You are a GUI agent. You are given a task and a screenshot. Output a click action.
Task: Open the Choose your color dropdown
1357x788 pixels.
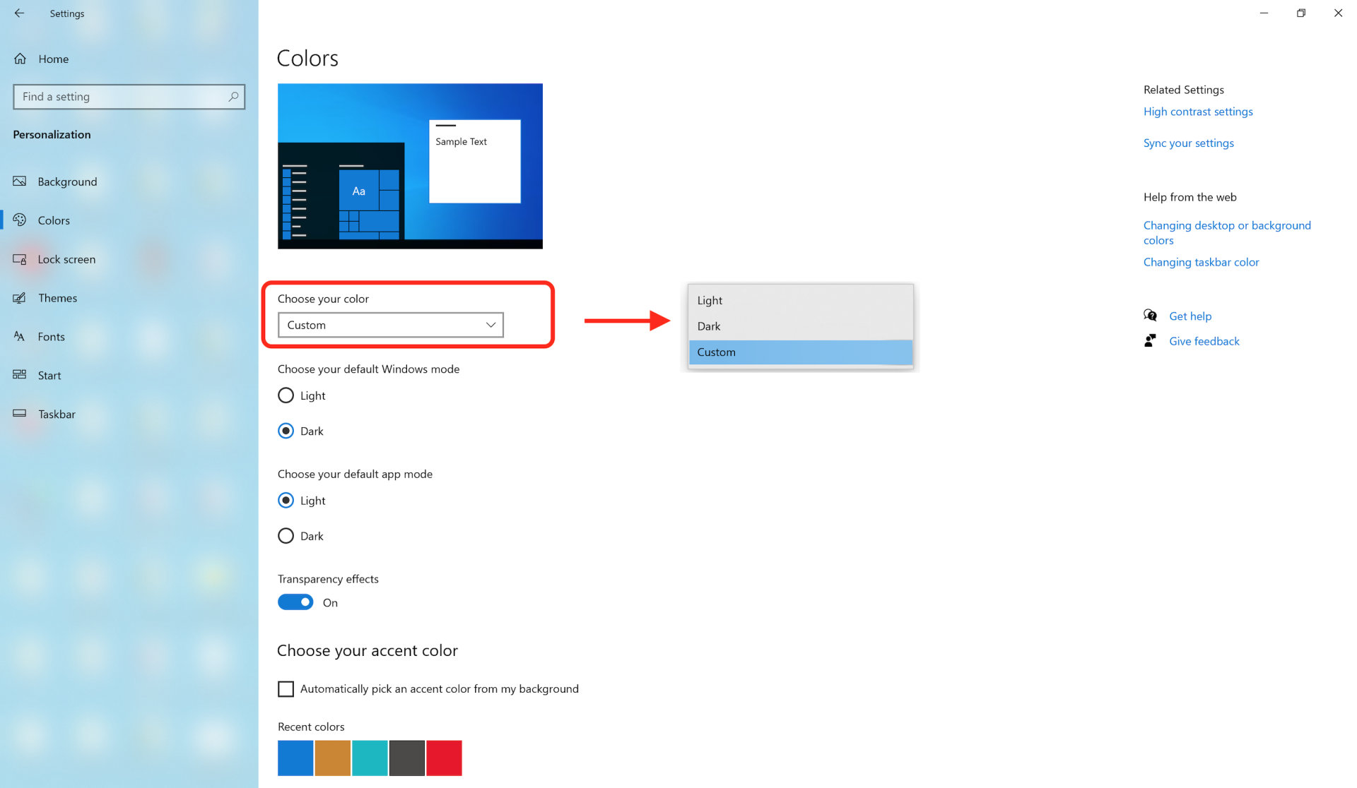click(390, 325)
